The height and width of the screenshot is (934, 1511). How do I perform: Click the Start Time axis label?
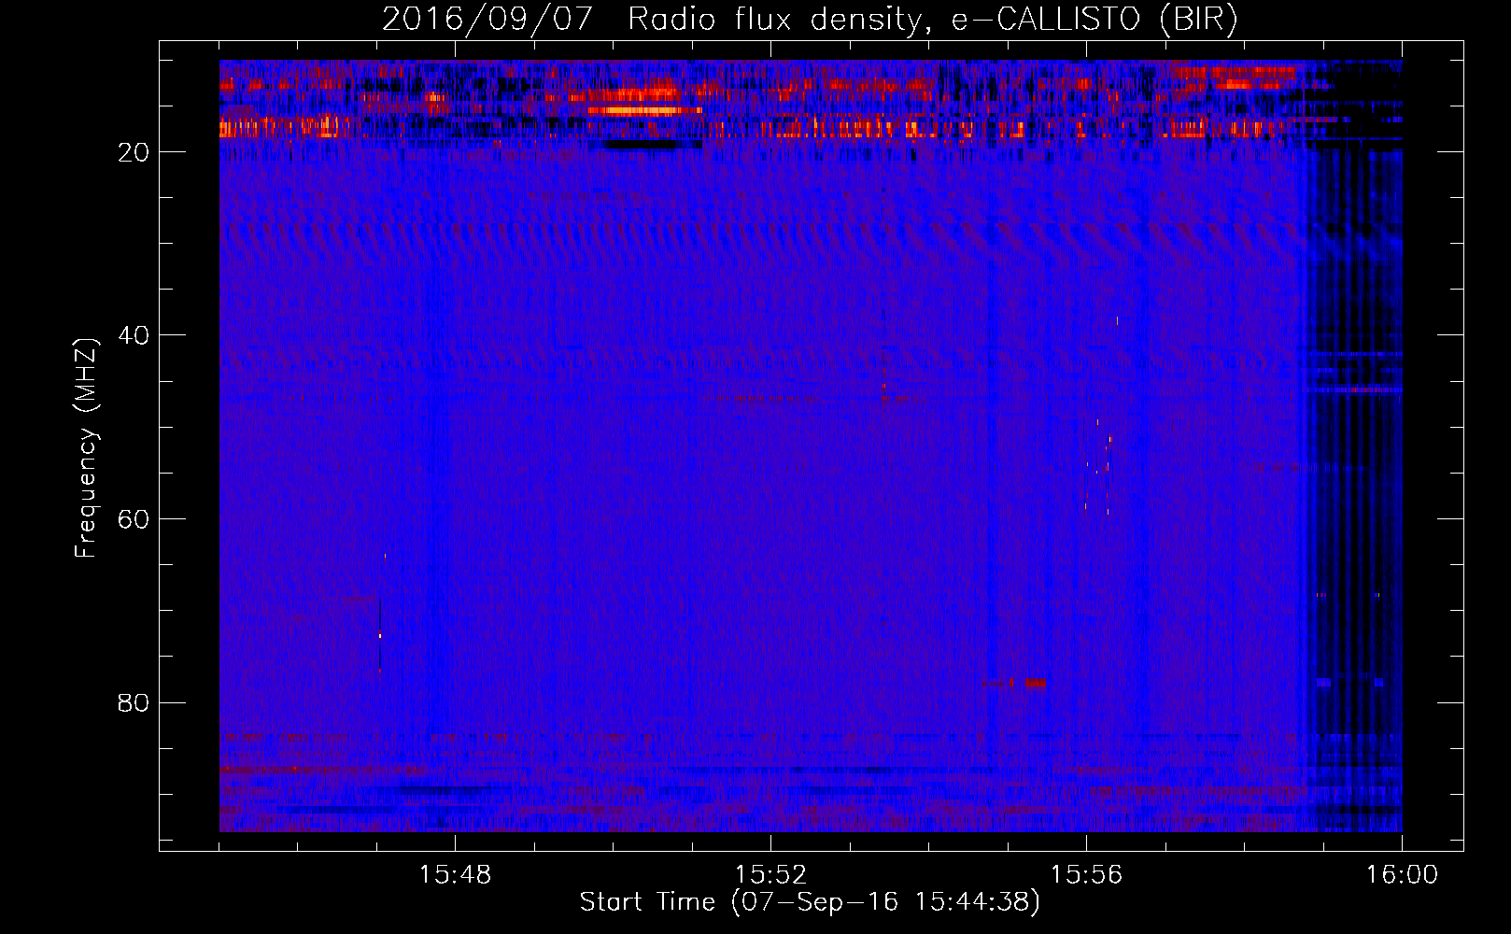[x=810, y=902]
